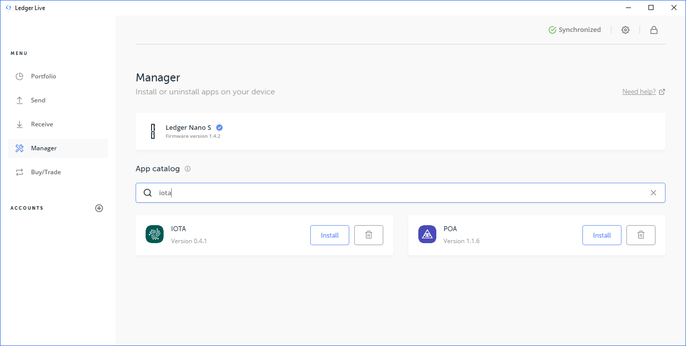
Task: Click the 'Version 0.4.1' text
Action: coord(189,241)
